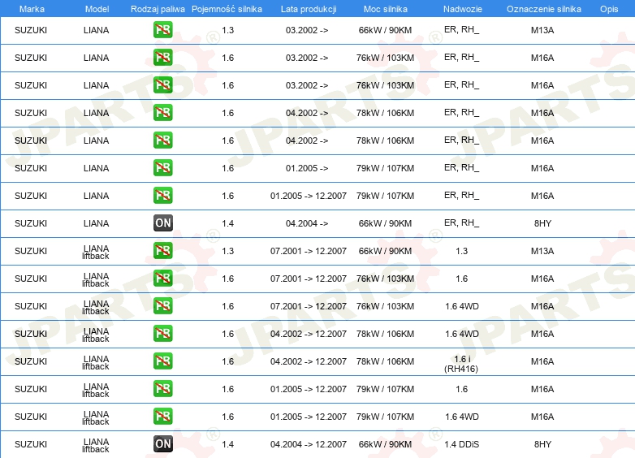This screenshot has height=458, width=635.
Task: Click petrol icon in 78kW 1.6 4WD row
Action: tap(162, 334)
